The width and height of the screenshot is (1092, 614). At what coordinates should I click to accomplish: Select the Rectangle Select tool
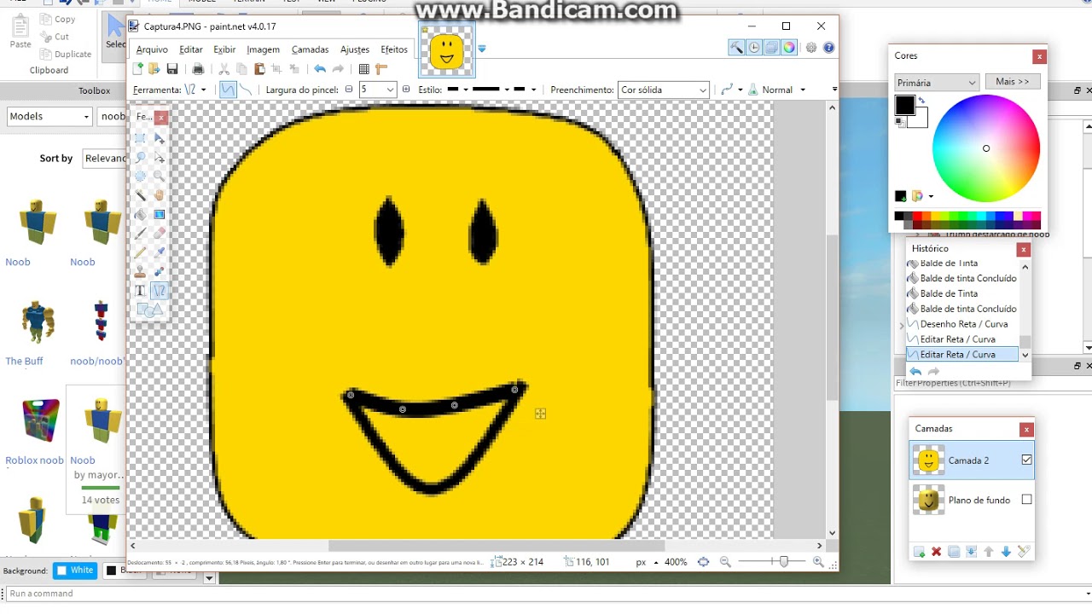click(x=141, y=138)
